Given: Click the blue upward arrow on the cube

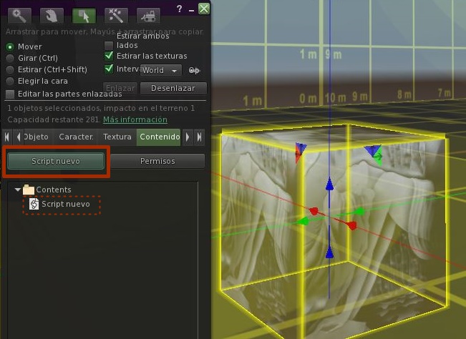Looking at the screenshot, I should coord(329,185).
